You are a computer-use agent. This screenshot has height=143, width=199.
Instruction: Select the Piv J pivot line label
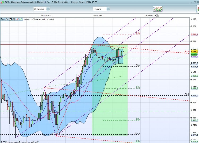(138, 65)
